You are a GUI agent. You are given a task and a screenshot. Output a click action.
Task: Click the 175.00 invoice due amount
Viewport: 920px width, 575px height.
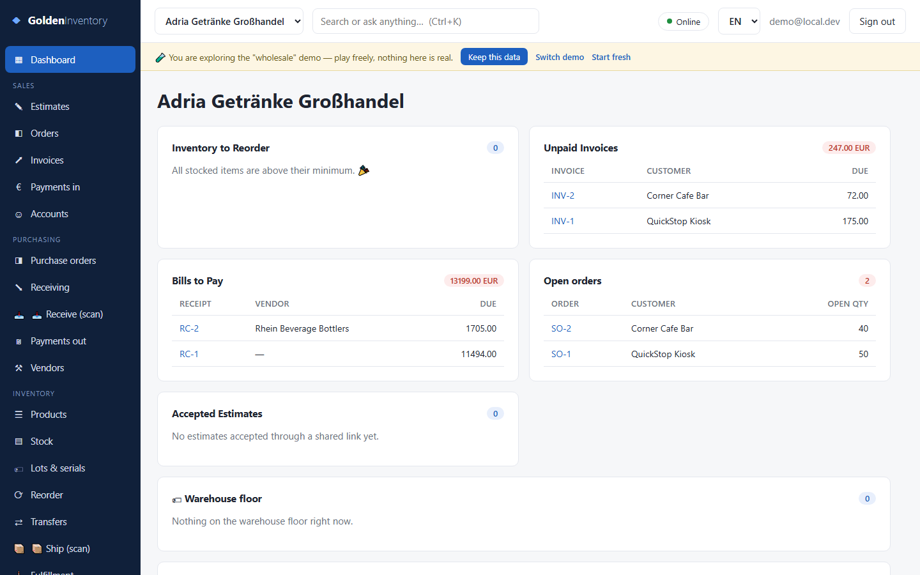pyautogui.click(x=855, y=221)
